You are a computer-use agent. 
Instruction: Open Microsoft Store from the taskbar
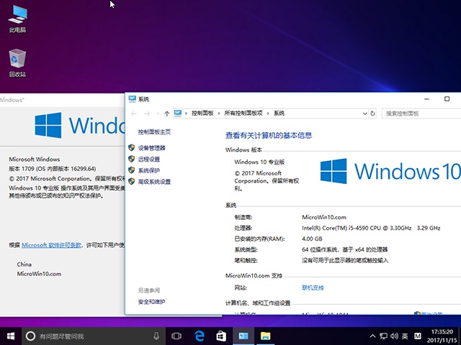pos(221,336)
